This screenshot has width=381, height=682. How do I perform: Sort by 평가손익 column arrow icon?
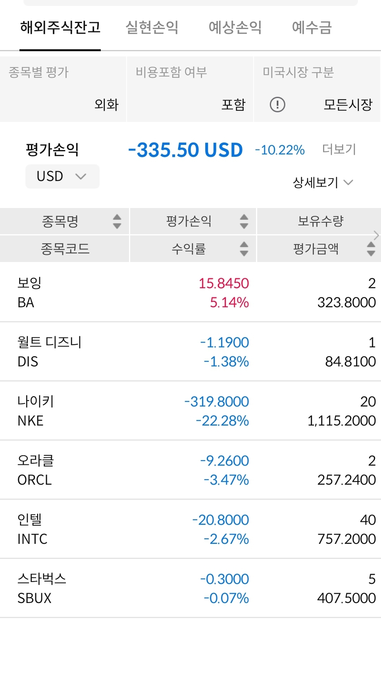click(x=244, y=222)
